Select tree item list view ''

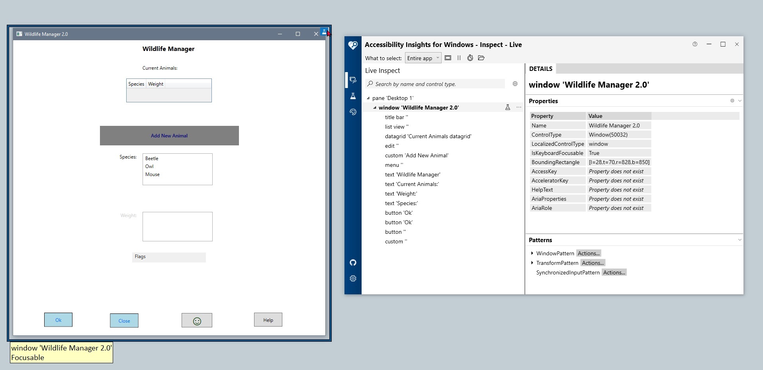[397, 127]
